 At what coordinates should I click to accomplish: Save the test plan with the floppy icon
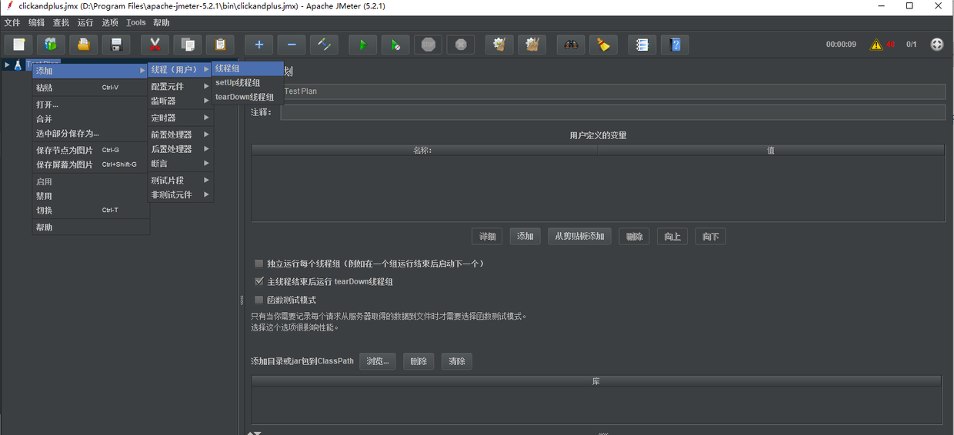tap(116, 45)
